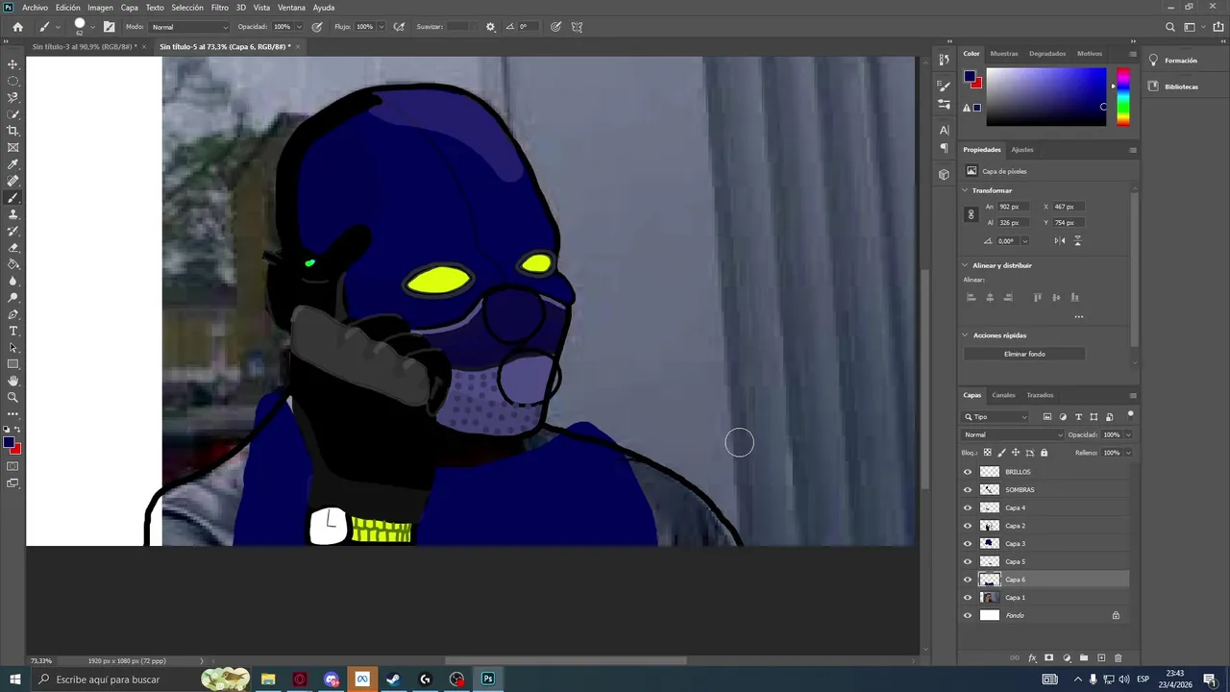The width and height of the screenshot is (1230, 692).
Task: Lock all with padlock icon in Bloq row
Action: (x=1044, y=453)
